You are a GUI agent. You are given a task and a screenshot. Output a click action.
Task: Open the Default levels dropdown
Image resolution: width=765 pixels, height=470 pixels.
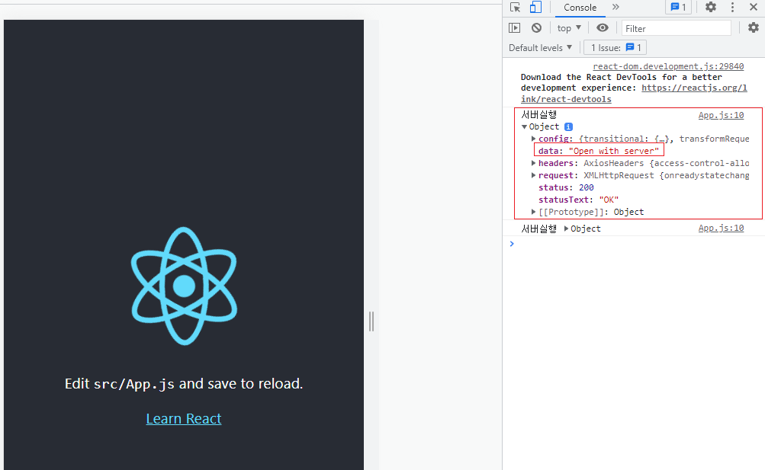[541, 48]
